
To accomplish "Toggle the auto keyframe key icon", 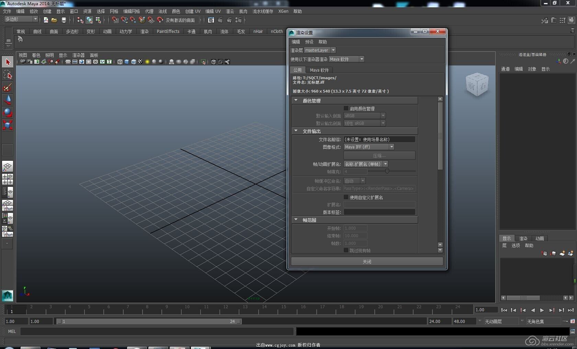I will [x=565, y=321].
